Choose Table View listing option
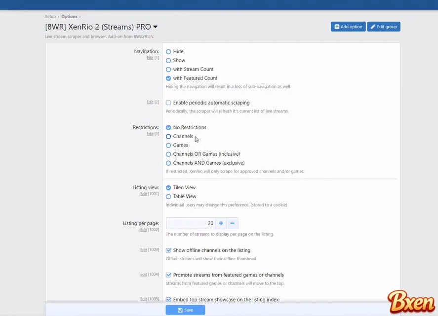The height and width of the screenshot is (316, 438). point(168,197)
